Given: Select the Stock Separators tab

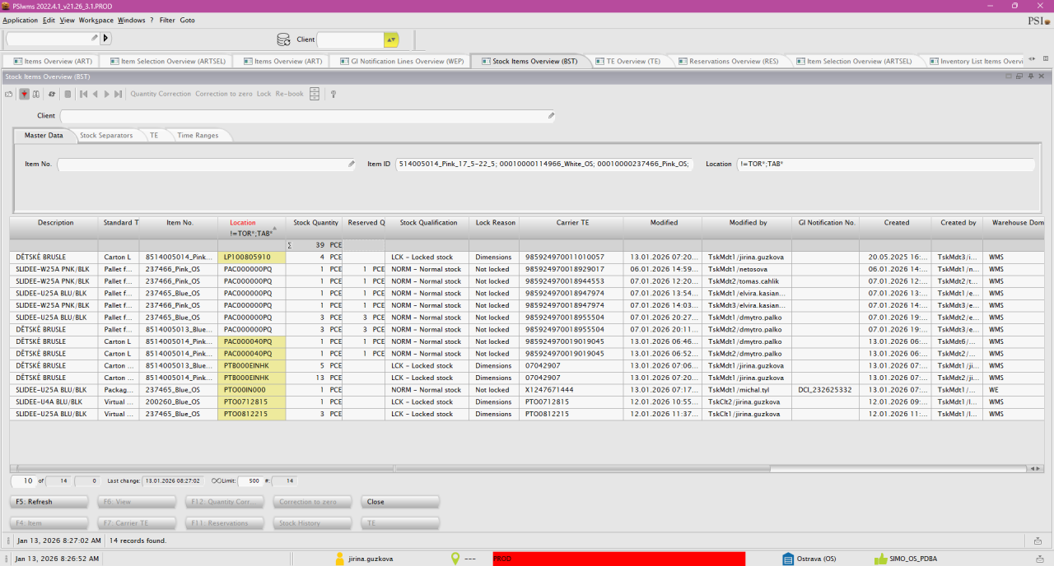Looking at the screenshot, I should coord(105,135).
